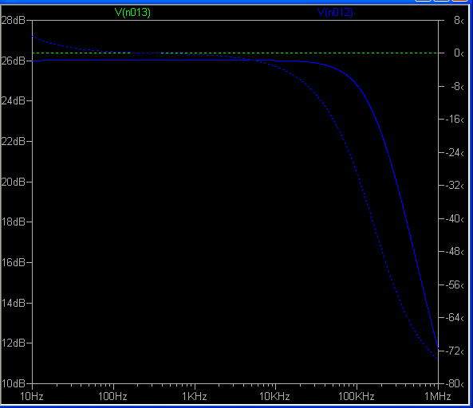
Task: Click the 8° phase axis label
Action: (x=459, y=20)
